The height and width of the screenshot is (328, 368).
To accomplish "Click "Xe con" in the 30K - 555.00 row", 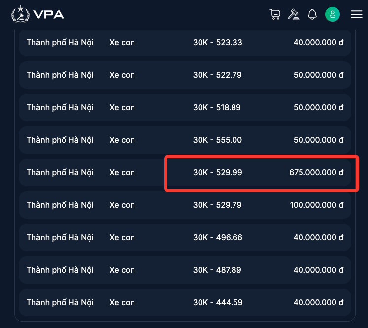I will tap(122, 140).
